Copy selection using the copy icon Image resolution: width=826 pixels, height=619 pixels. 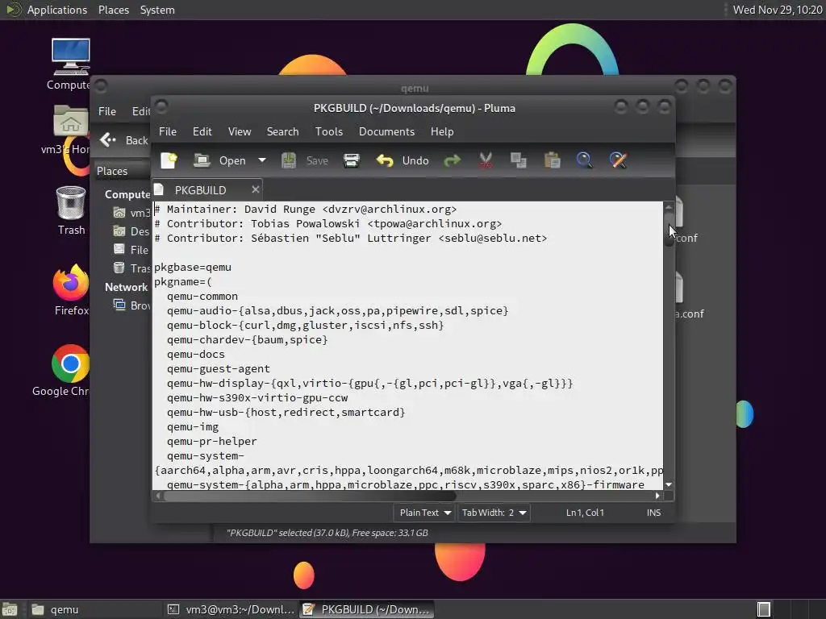point(519,160)
